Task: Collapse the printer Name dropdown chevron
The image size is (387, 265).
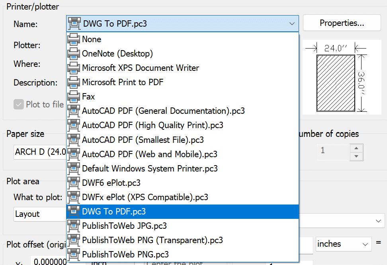Action: pyautogui.click(x=292, y=23)
